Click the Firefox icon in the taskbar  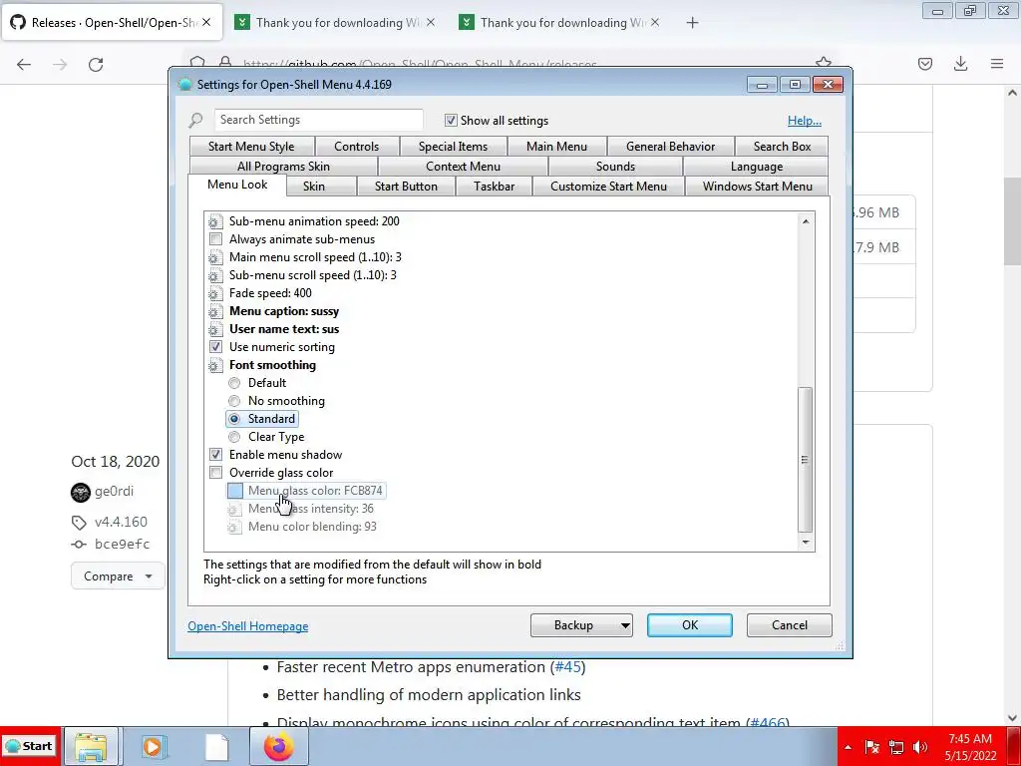279,746
